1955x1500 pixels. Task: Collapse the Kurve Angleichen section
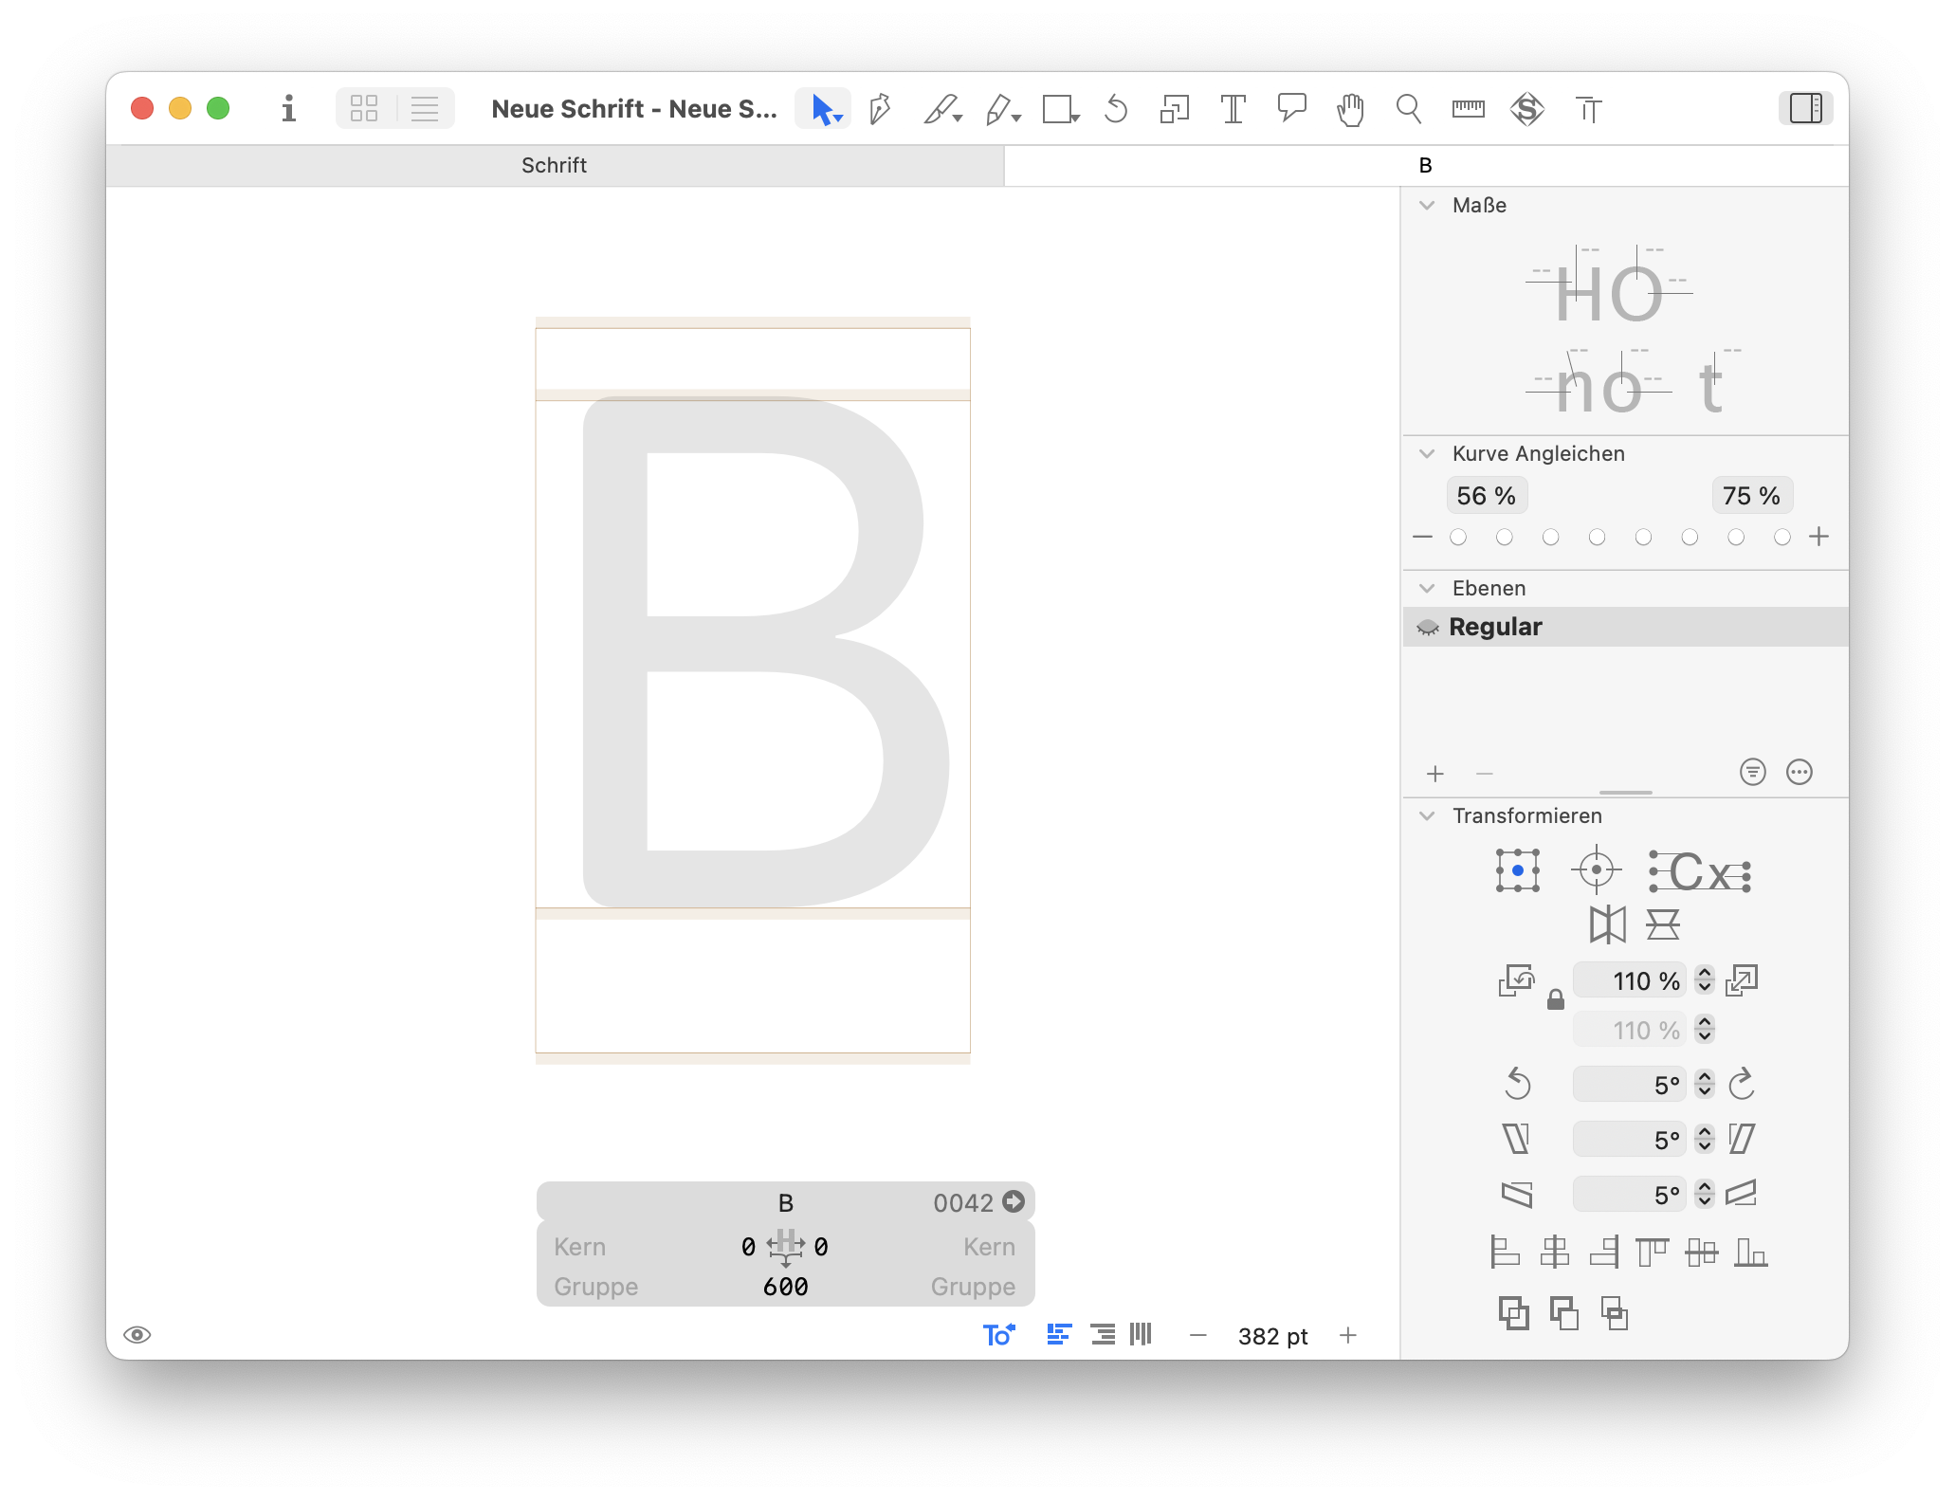1427,453
